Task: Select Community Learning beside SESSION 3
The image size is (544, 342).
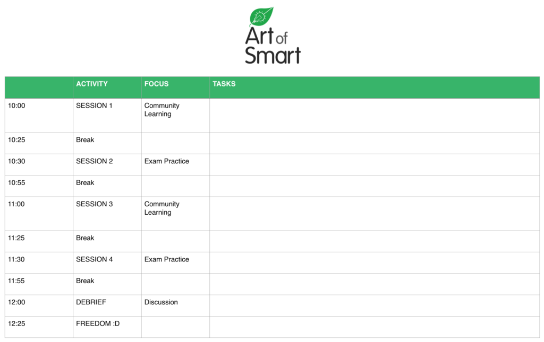Action: tap(162, 208)
